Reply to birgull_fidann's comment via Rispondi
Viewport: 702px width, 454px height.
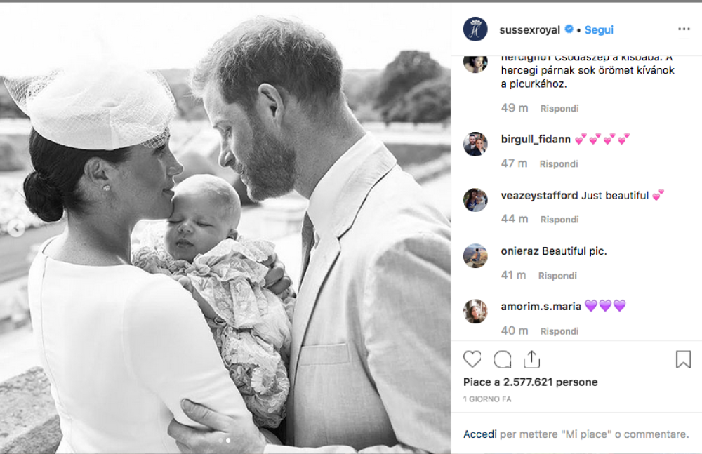pyautogui.click(x=559, y=163)
